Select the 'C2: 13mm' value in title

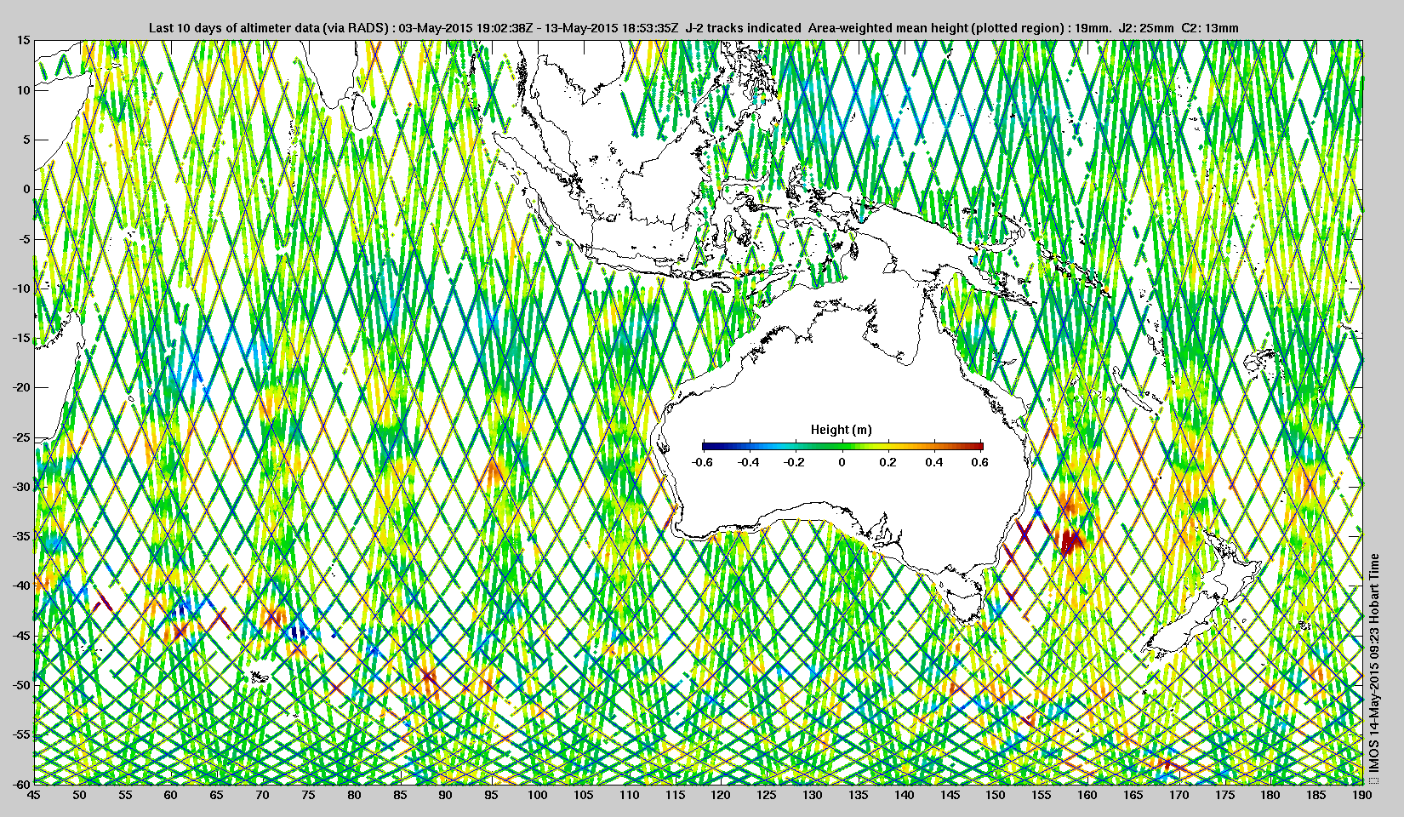(x=1210, y=27)
